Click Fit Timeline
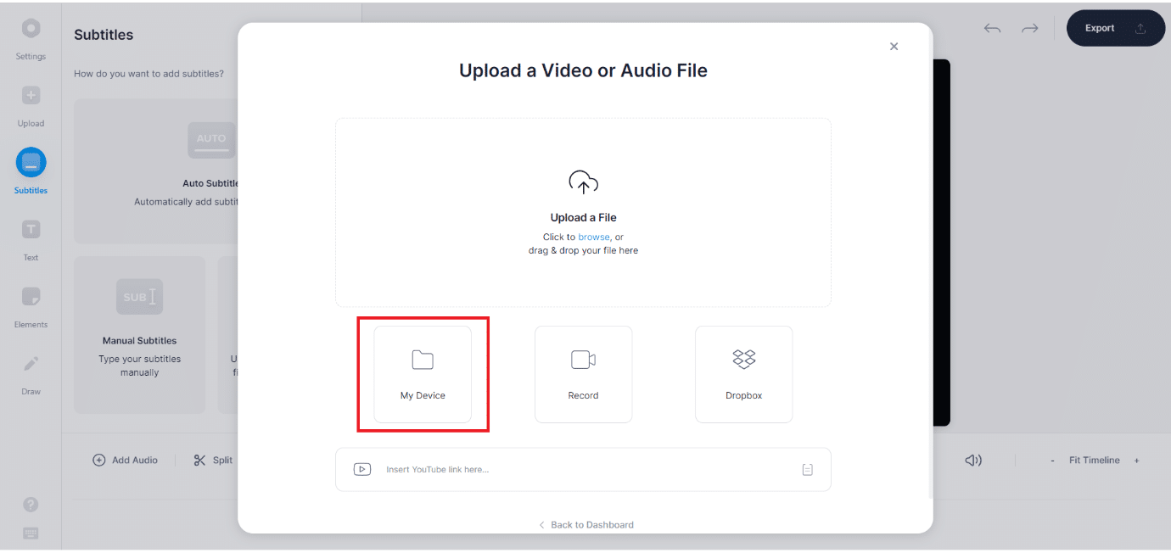1171x553 pixels. 1094,460
